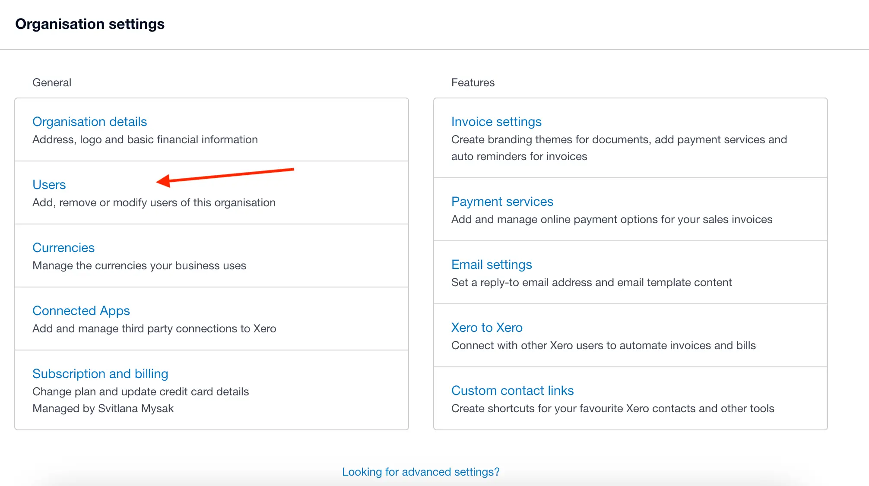Click the 'General' section heading
This screenshot has height=486, width=869.
(x=52, y=82)
